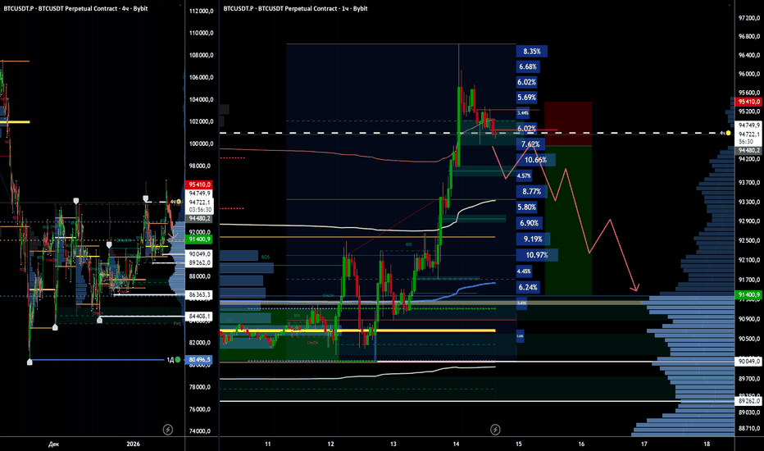Image resolution: width=764 pixels, height=451 pixels.
Task: Click the green 91400,9 label on the 1h price scale
Action: (749, 294)
